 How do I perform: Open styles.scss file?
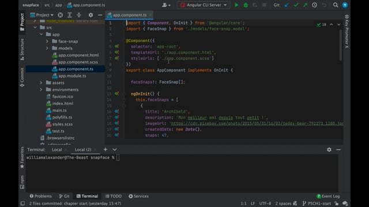(62, 124)
